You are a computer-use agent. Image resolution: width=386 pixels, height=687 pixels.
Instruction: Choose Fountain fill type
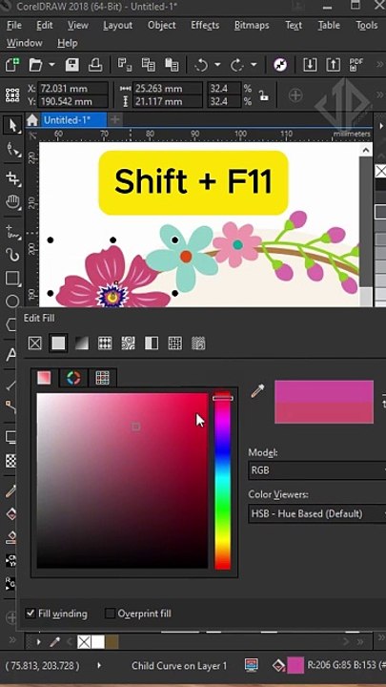tap(81, 343)
